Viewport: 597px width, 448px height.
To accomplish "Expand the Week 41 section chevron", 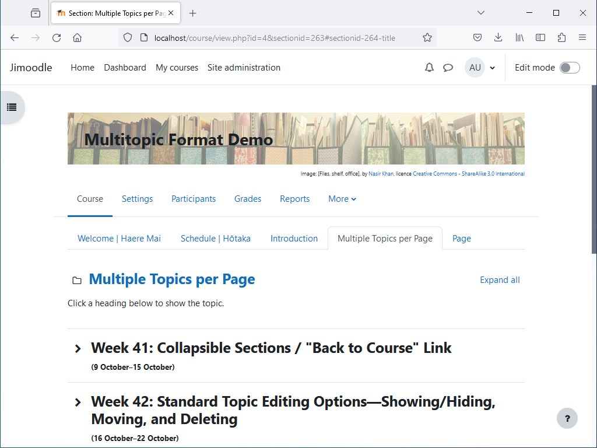I will pos(78,348).
